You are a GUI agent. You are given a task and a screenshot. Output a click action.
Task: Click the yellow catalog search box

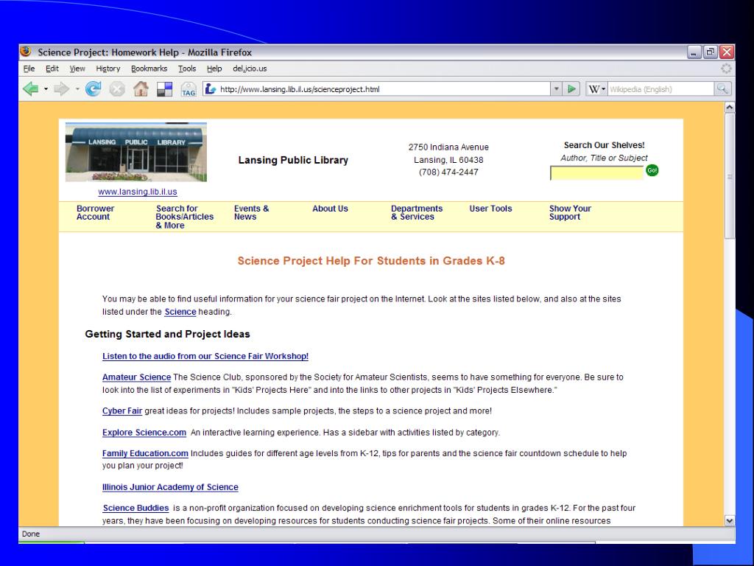[596, 172]
